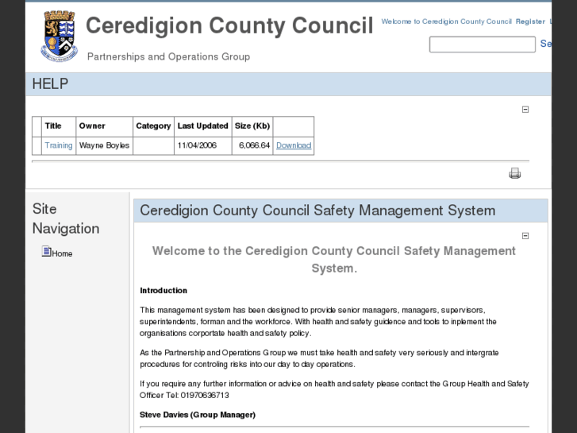
Task: Select the Wayne Boyles owner cell
Action: pos(104,145)
